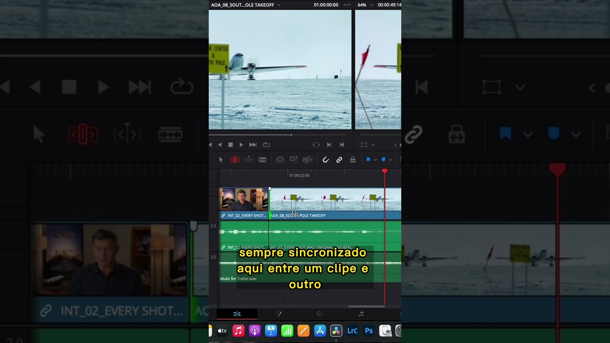Click the 01:00:22:00 ruler timecode
This screenshot has height=343, width=610.
[x=299, y=175]
